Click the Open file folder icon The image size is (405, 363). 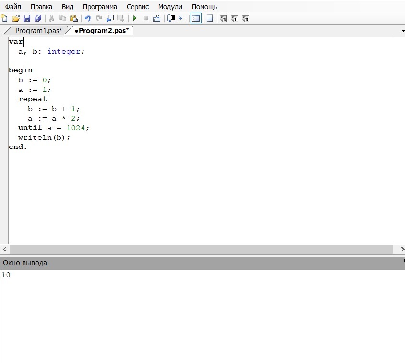(x=16, y=19)
